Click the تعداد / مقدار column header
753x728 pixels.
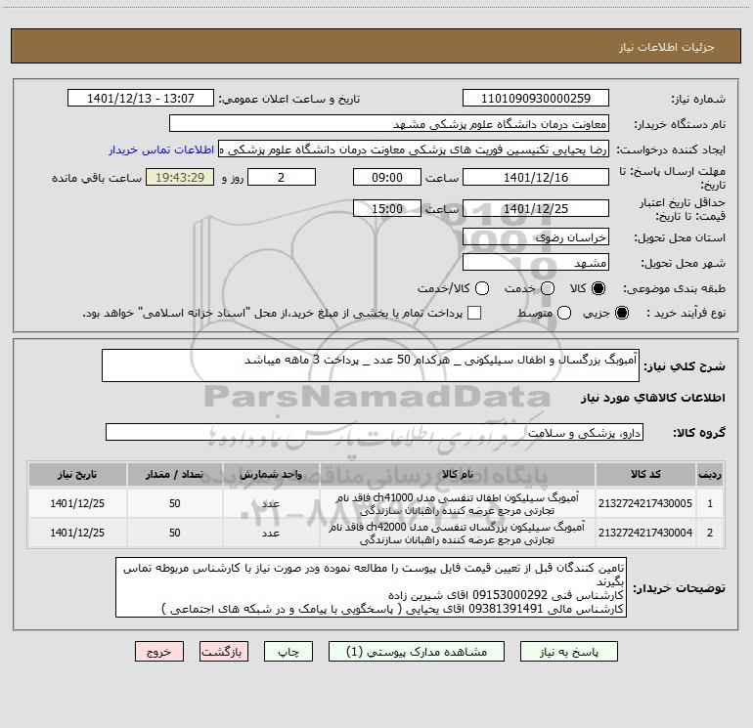tap(175, 474)
